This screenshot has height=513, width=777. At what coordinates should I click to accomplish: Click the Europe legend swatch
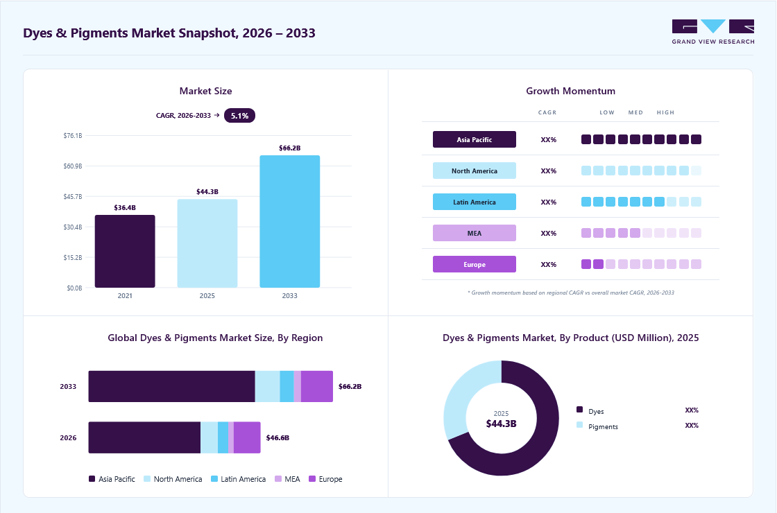tap(312, 479)
